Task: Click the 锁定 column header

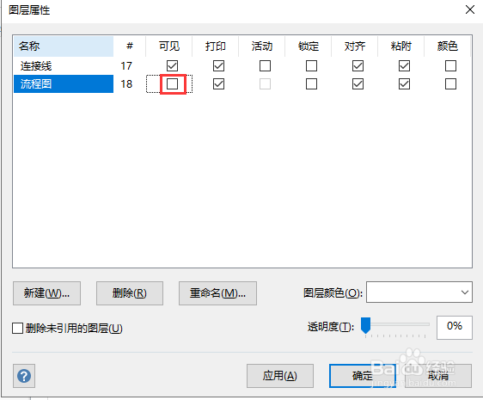Action: [x=309, y=46]
